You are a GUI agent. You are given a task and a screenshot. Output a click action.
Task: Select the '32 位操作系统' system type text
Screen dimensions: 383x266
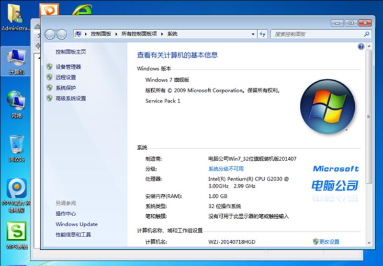point(225,206)
